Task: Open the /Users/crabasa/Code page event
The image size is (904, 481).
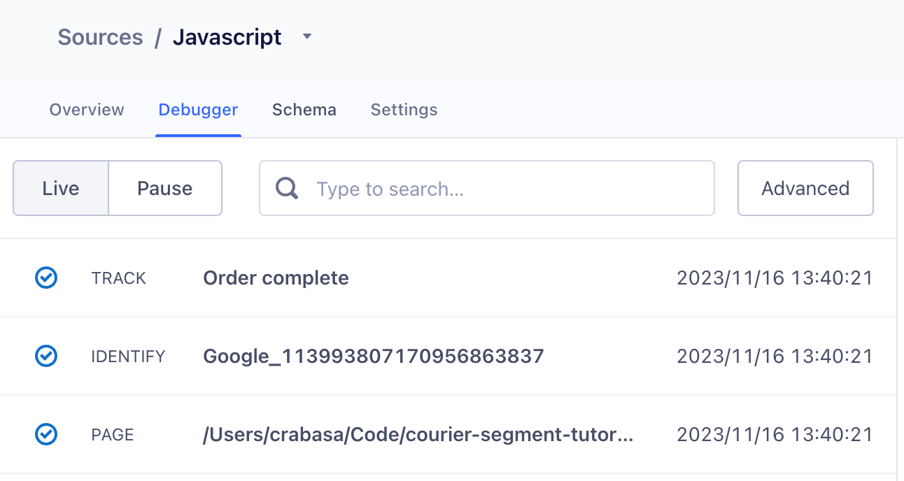Action: click(418, 435)
